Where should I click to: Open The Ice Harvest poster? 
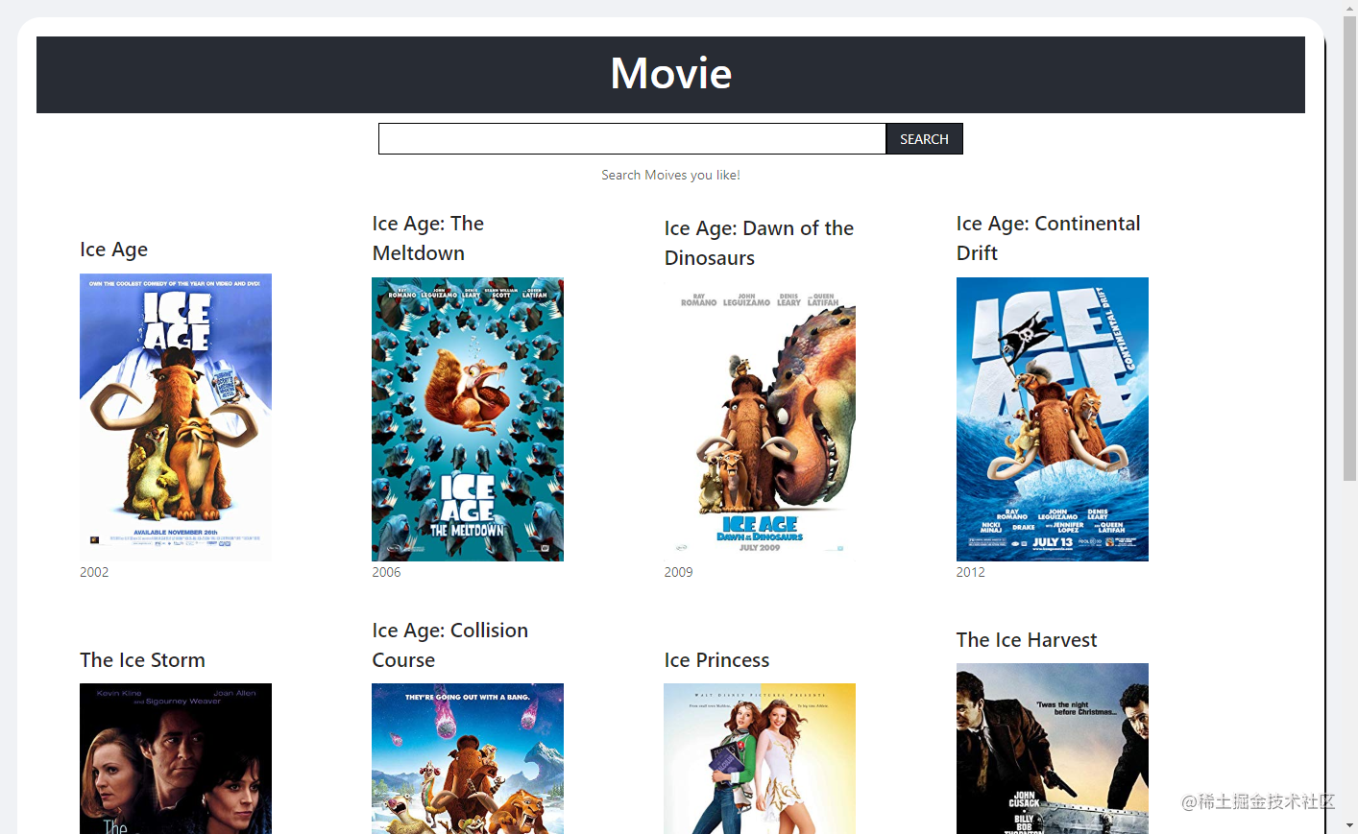(x=1053, y=749)
